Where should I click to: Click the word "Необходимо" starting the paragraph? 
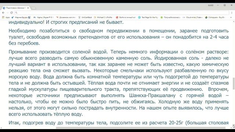22,31
